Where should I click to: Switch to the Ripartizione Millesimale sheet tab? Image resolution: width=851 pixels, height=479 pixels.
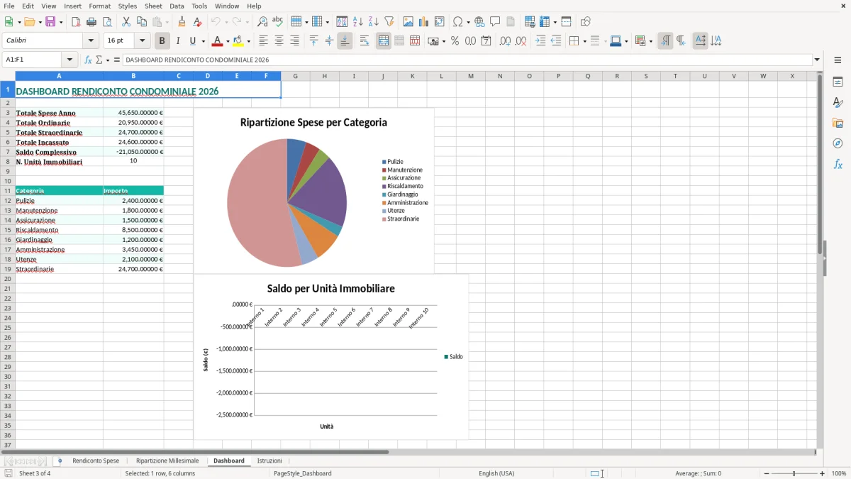coord(167,461)
